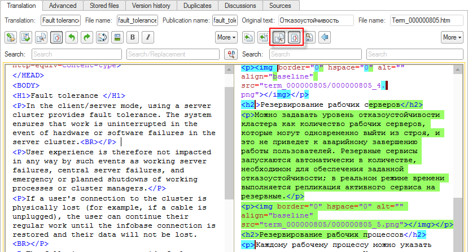This screenshot has width=468, height=252.
Task: Click the magnifier-over-document icon in the original text toolbar
Action: 309,37
